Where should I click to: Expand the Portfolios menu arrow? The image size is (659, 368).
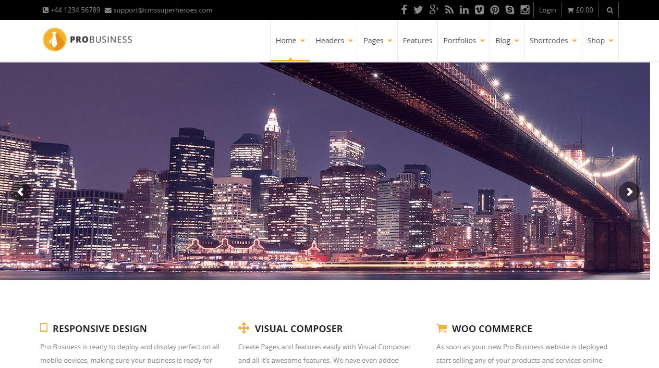[482, 41]
